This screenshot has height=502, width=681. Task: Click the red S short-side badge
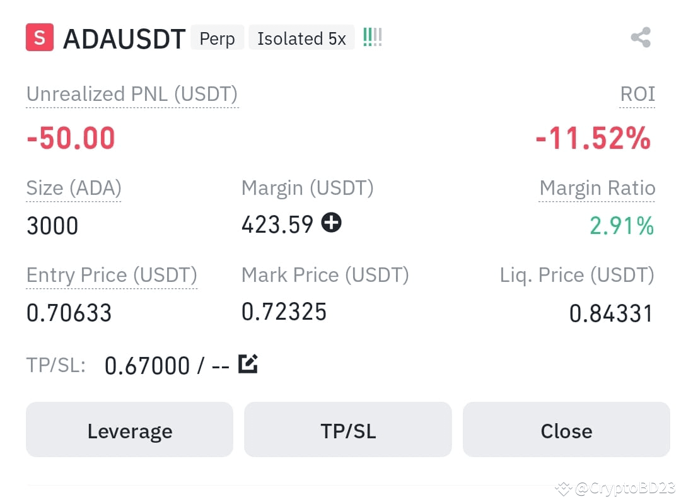40,37
